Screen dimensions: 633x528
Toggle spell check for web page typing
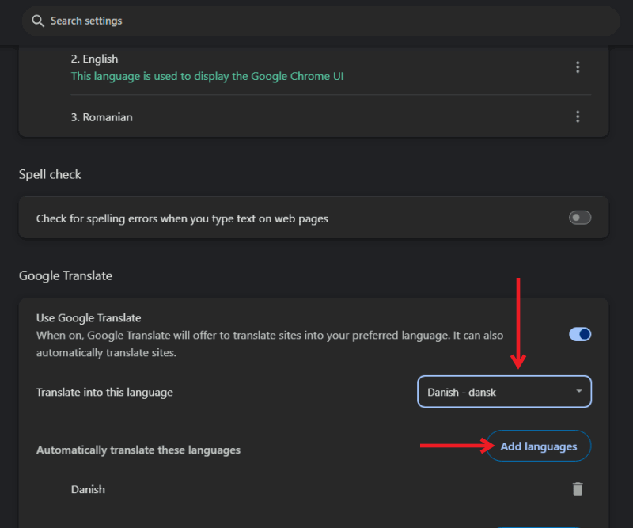tap(580, 217)
